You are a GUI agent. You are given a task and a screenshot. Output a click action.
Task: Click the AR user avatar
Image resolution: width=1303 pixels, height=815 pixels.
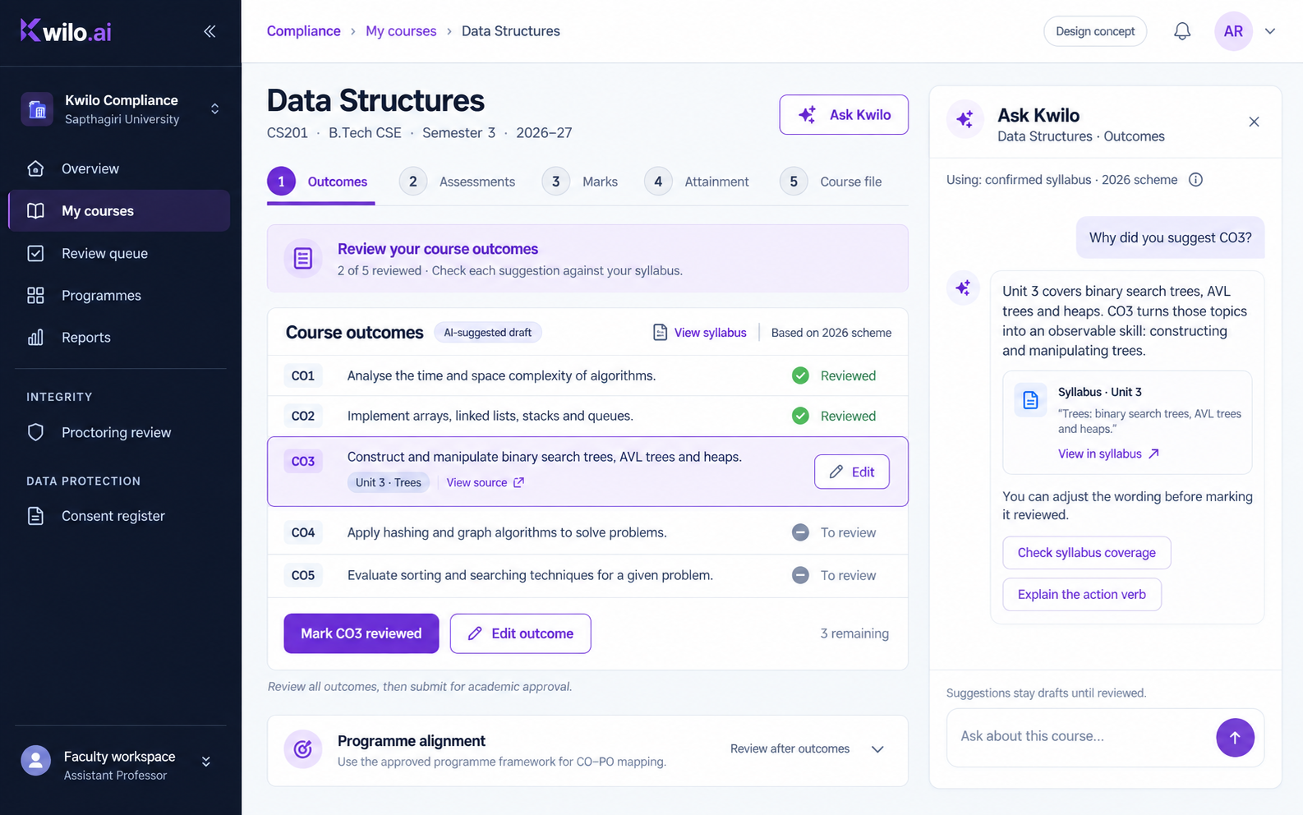[1233, 31]
